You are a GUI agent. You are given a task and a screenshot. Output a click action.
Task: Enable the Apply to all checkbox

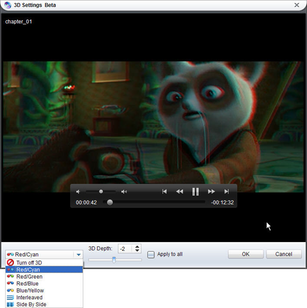coord(150,255)
